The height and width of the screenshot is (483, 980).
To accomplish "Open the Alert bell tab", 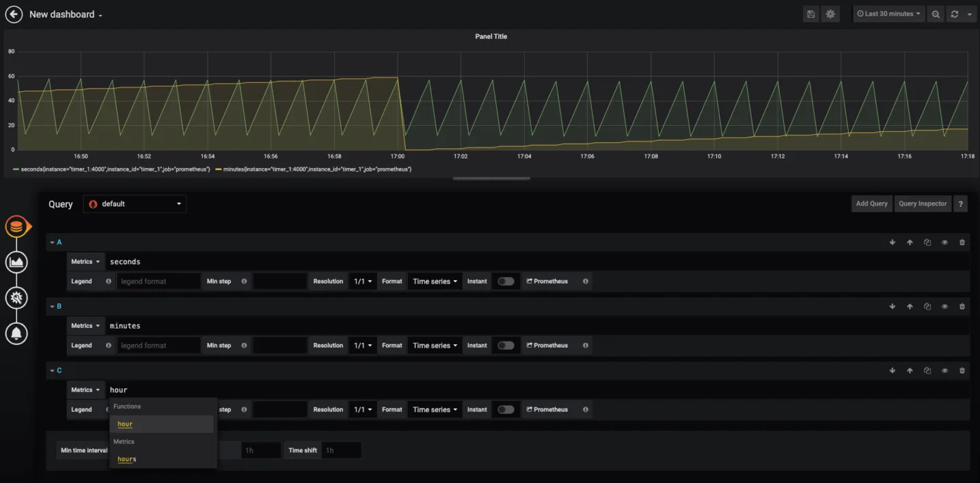I will (16, 333).
